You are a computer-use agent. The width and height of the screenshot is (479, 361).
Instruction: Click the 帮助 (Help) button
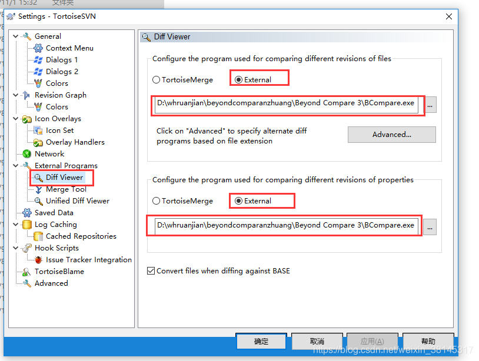[428, 341]
